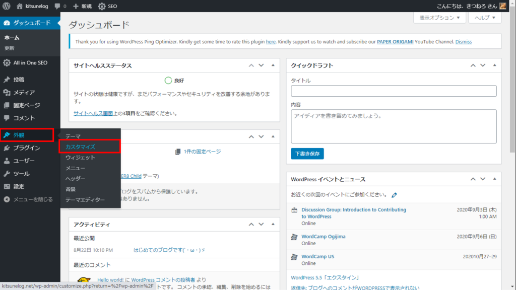The image size is (516, 290).
Task: Click pencil icon to edit event location
Action: (394, 195)
